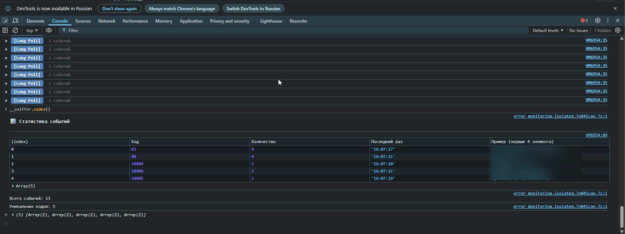Open error_monitoring link beside Статистика событий
625x234 pixels.
pos(560,116)
